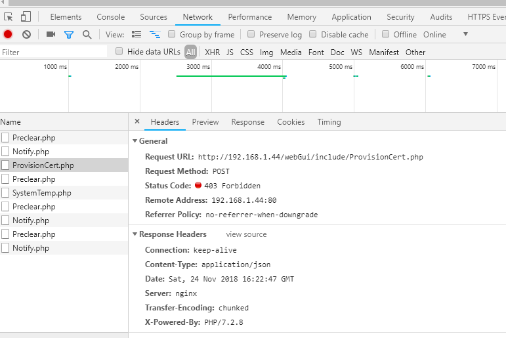
Task: Open the Performance tab
Action: tap(250, 17)
